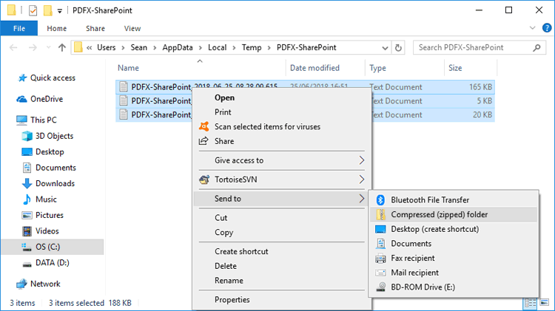The image size is (555, 311).
Task: Select the OS (C:) drive in sidebar
Action: point(53,247)
